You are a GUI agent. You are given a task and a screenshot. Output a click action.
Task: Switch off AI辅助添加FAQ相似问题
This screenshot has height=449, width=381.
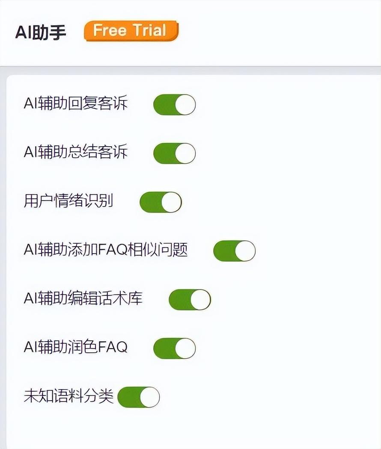pos(234,251)
